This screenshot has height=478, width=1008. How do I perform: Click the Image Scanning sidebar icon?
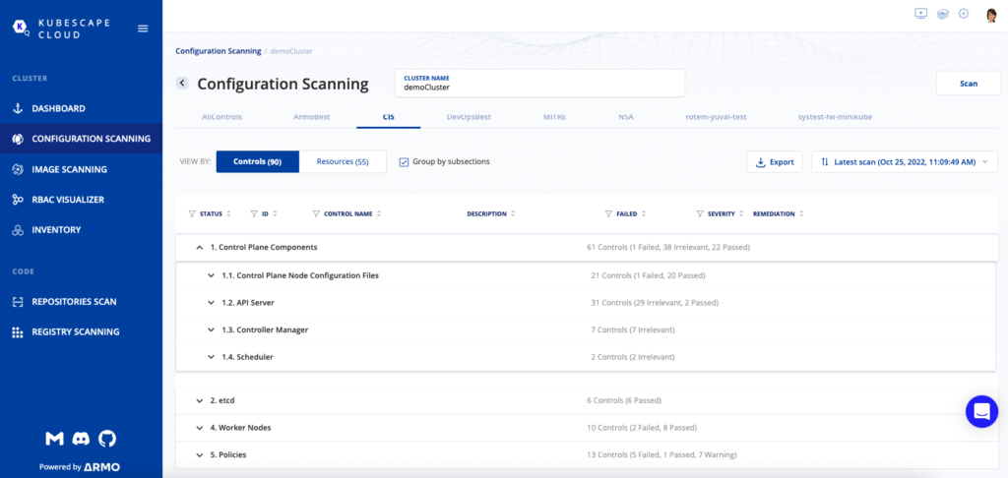18,169
